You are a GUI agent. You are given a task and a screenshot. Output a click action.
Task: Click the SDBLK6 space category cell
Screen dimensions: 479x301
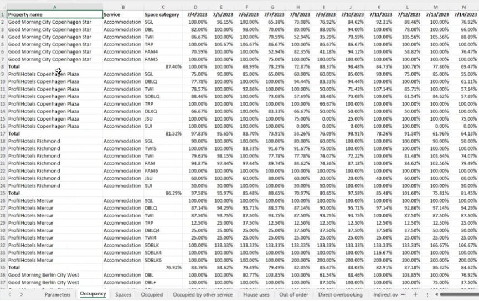[x=163, y=260]
